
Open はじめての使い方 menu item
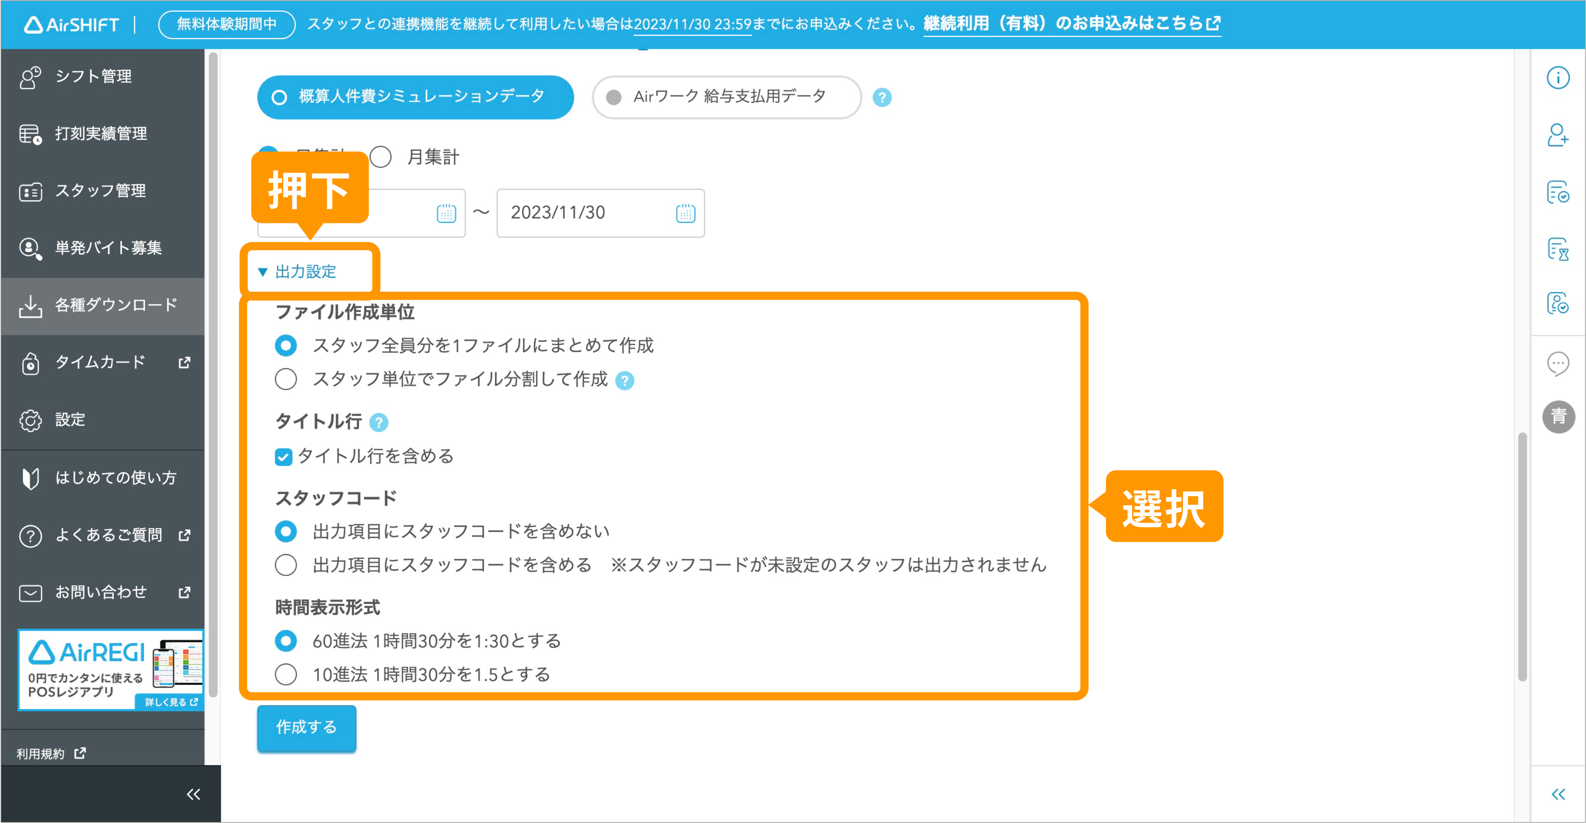(102, 478)
